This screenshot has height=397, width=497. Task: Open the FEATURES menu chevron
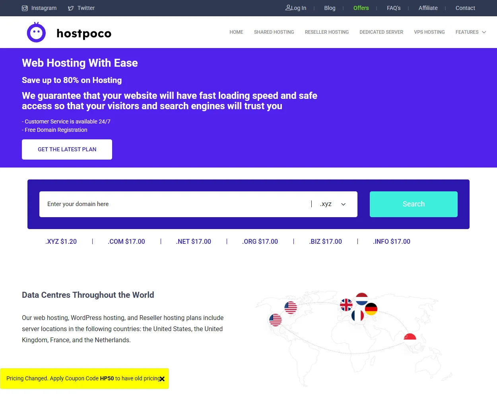(x=483, y=32)
